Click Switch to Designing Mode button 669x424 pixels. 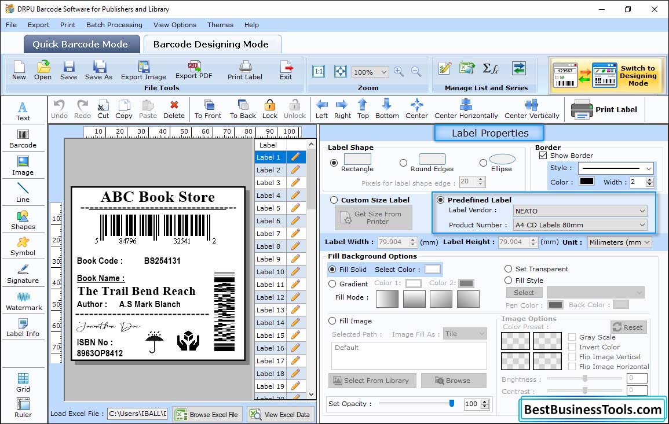607,75
